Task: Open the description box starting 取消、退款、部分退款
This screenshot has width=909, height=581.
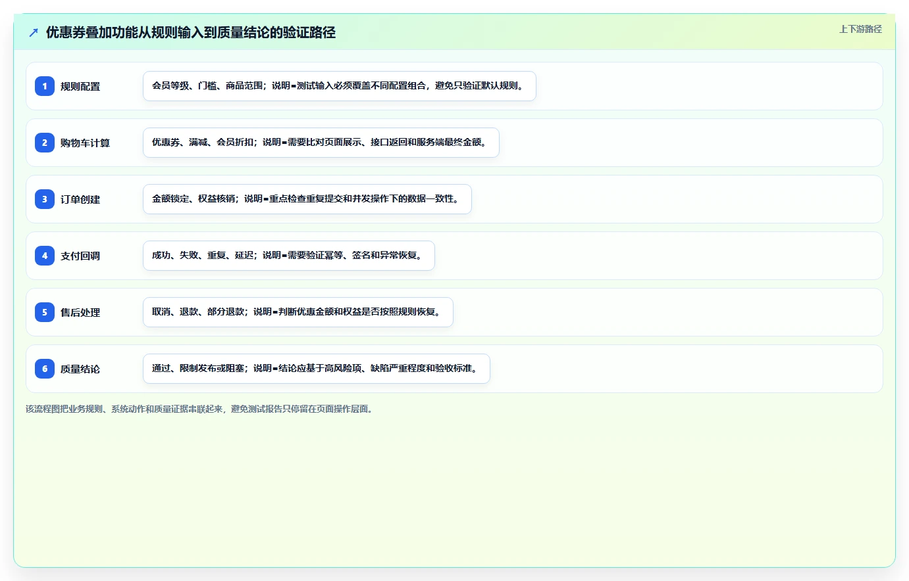Action: [x=298, y=312]
